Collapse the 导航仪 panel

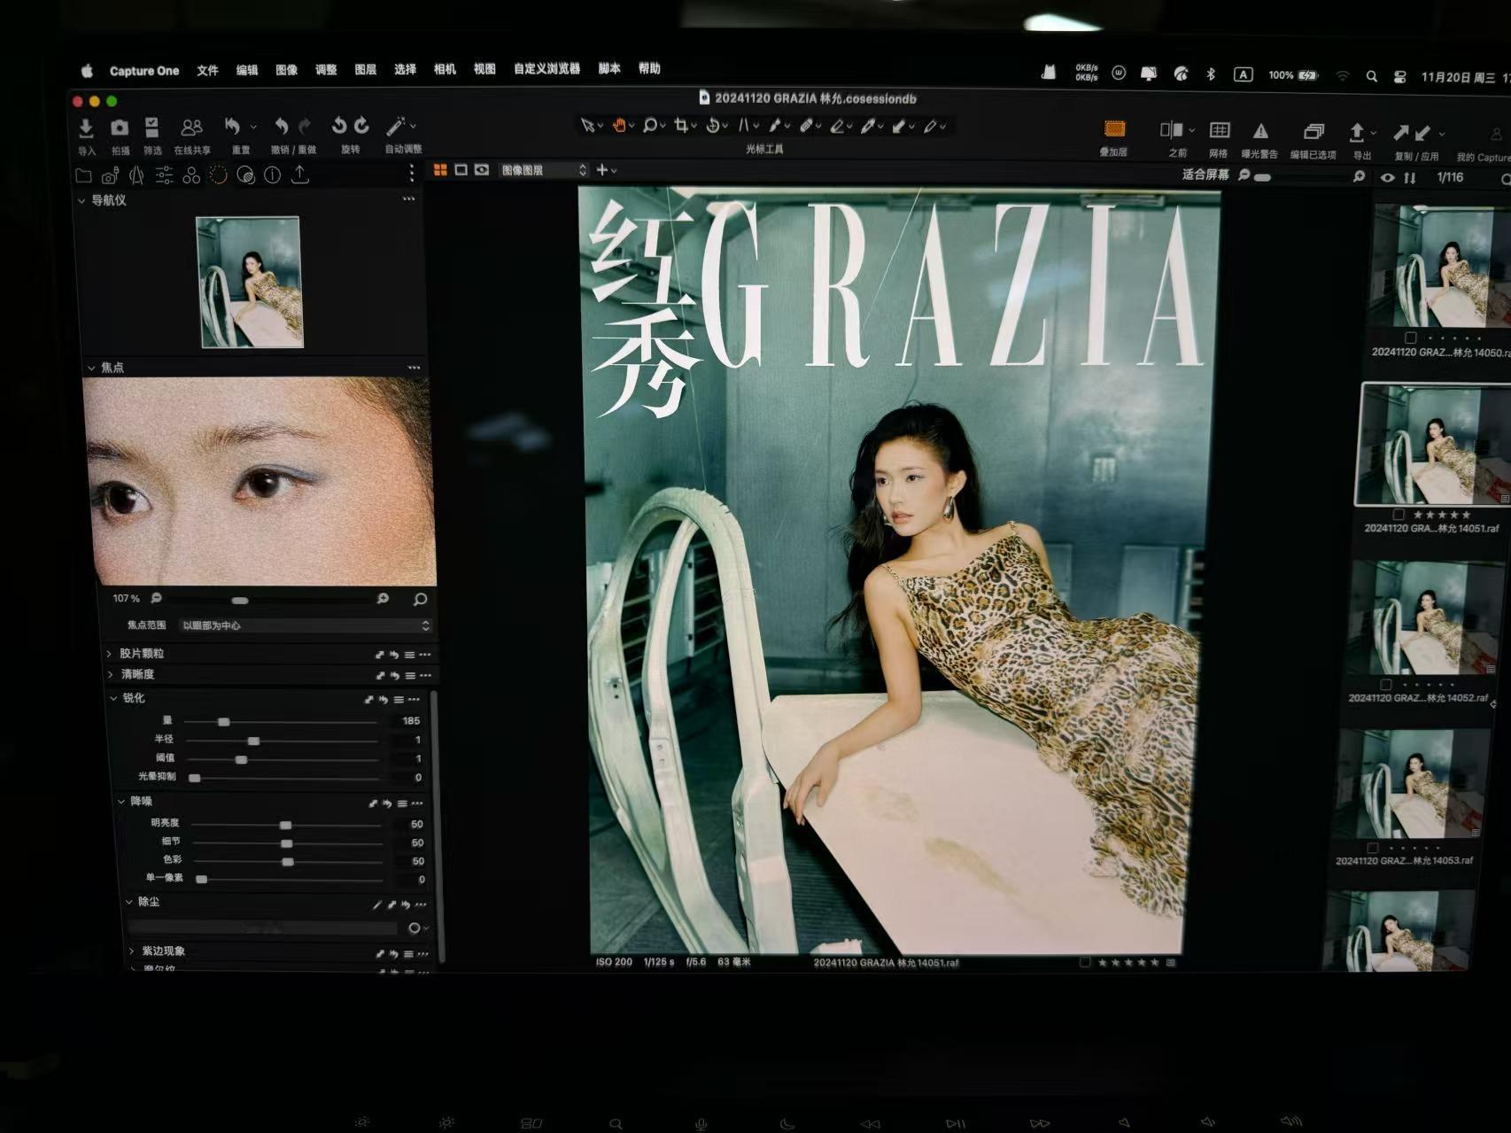pyautogui.click(x=81, y=201)
